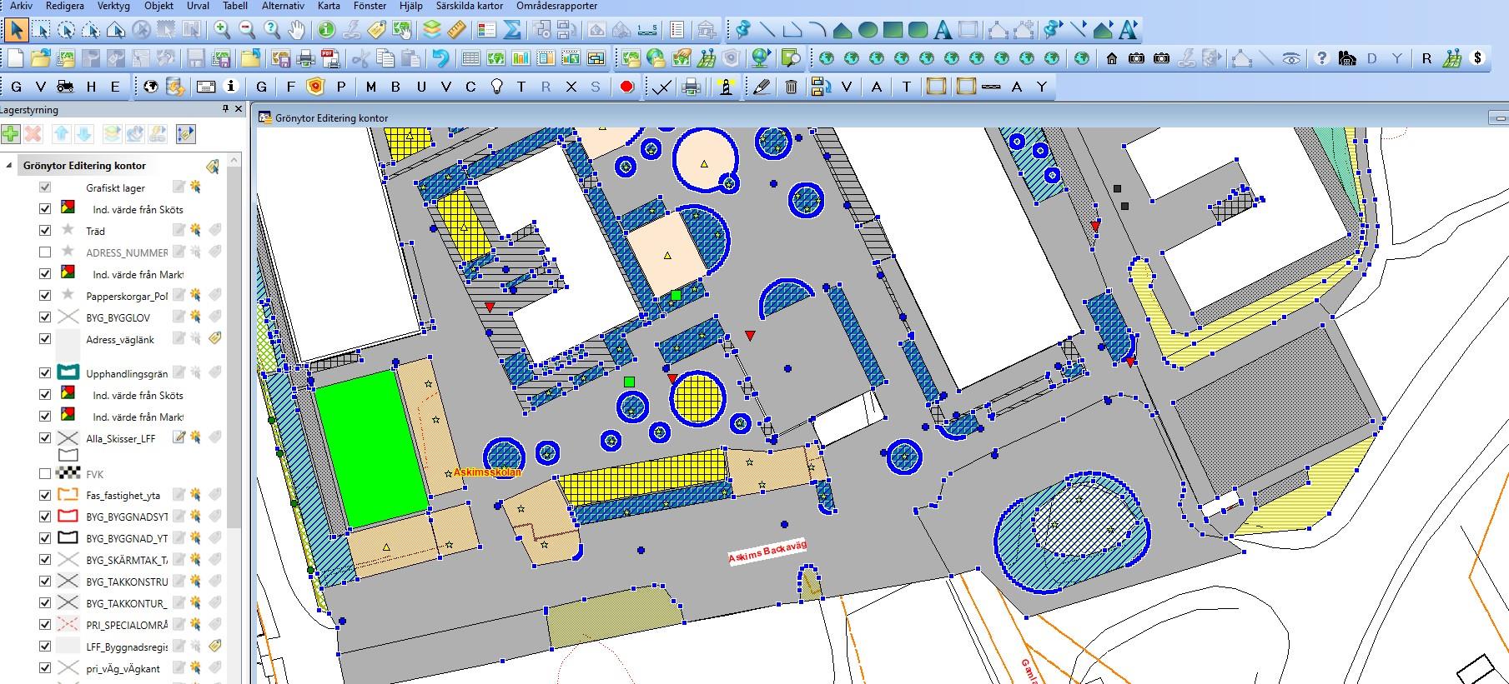Click the green info tool icon
Image resolution: width=1509 pixels, height=684 pixels.
[x=326, y=31]
